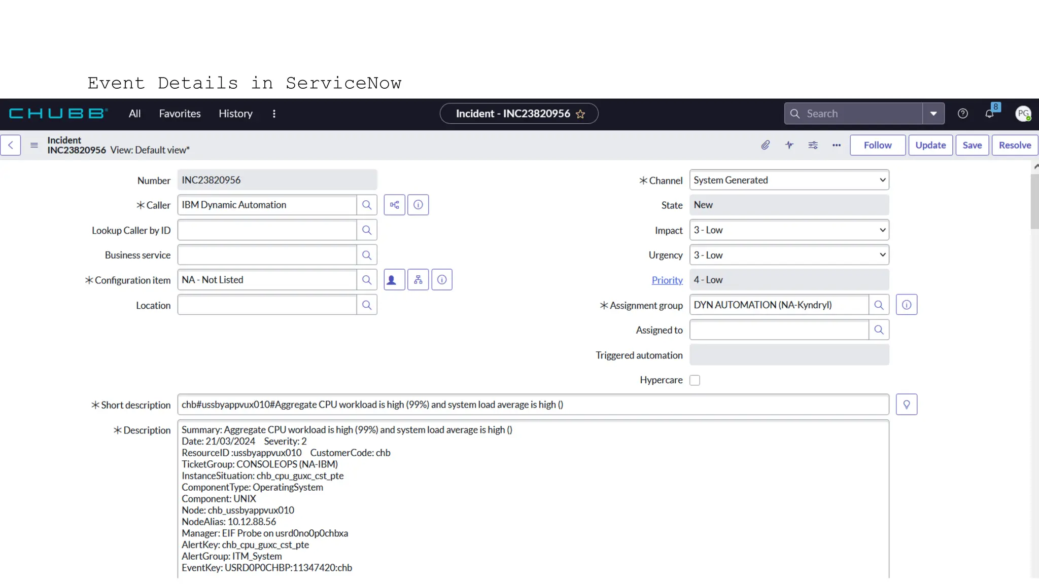
Task: Click the State value New
Action: pyautogui.click(x=789, y=205)
